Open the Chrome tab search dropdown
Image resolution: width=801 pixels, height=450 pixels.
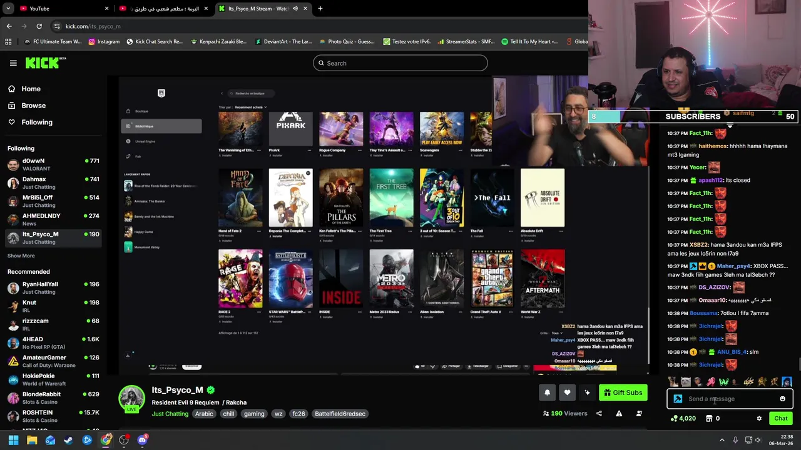pos(8,9)
